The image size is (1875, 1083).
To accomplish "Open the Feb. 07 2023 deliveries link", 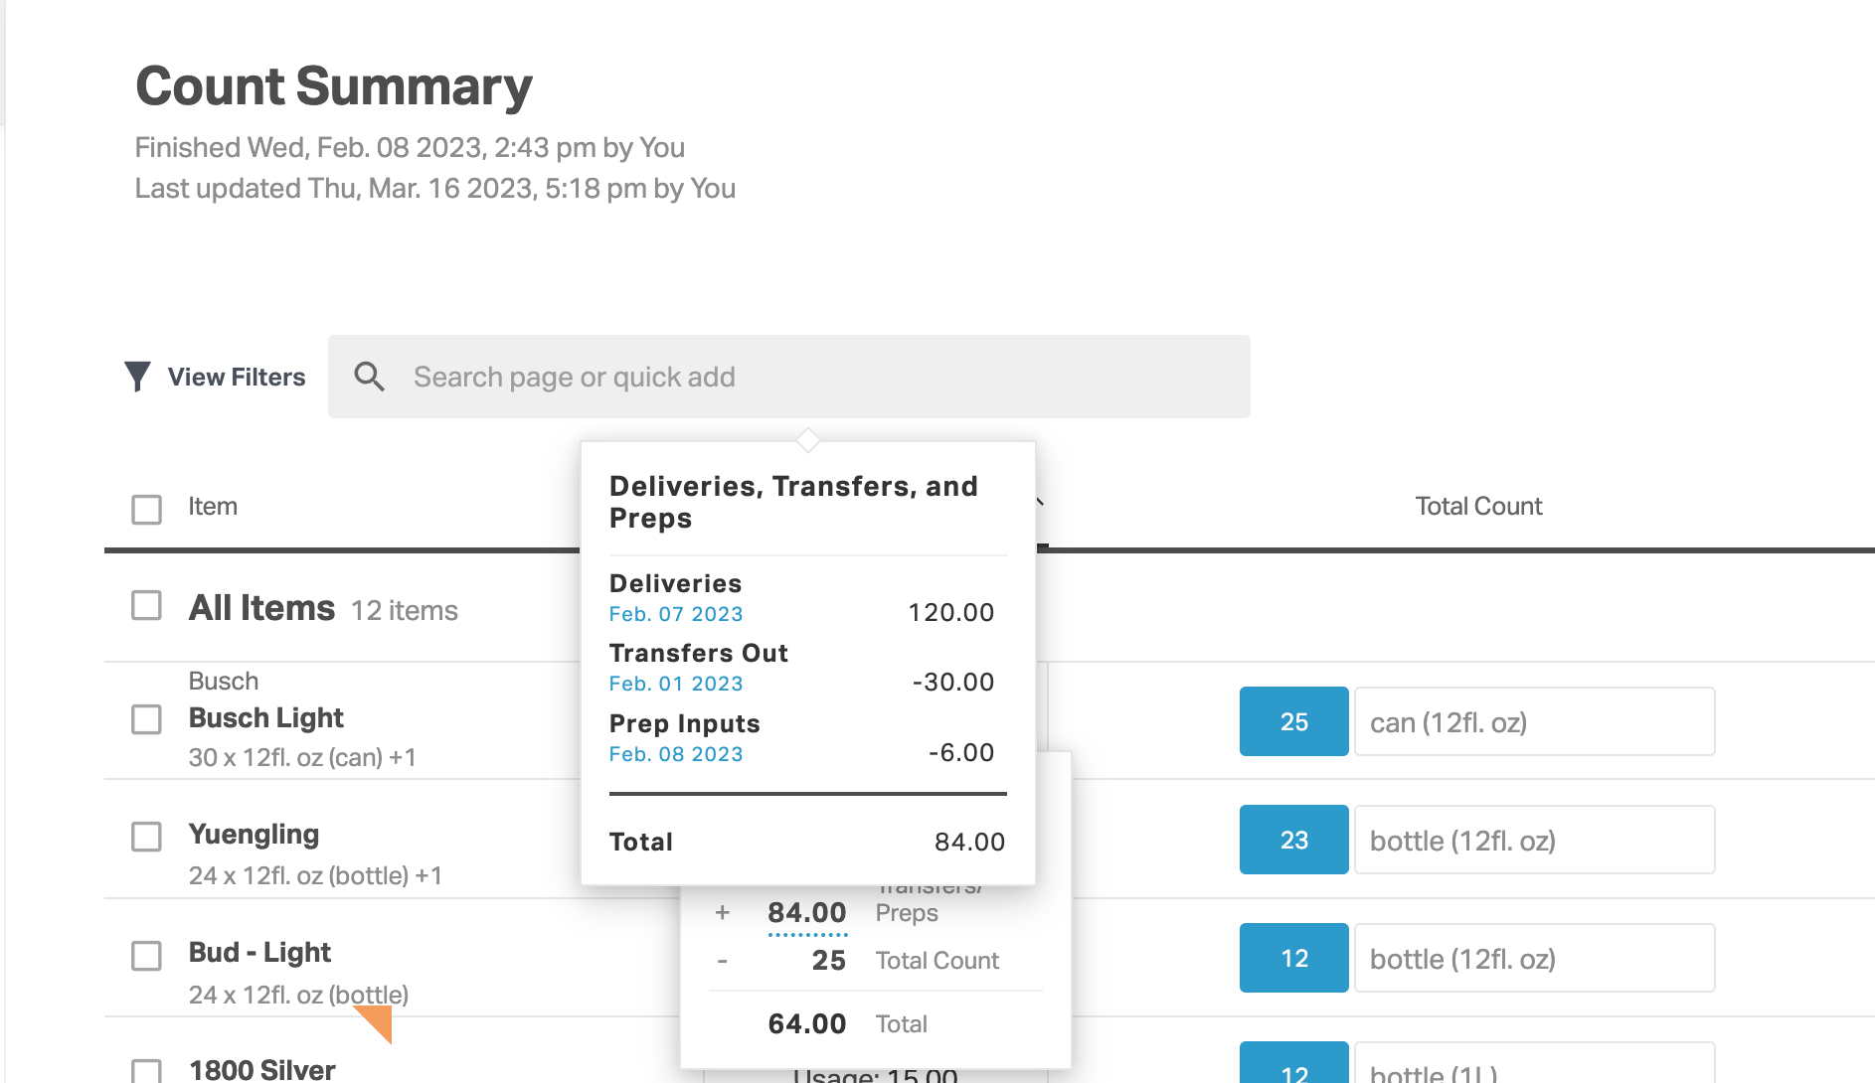I will pyautogui.click(x=676, y=614).
